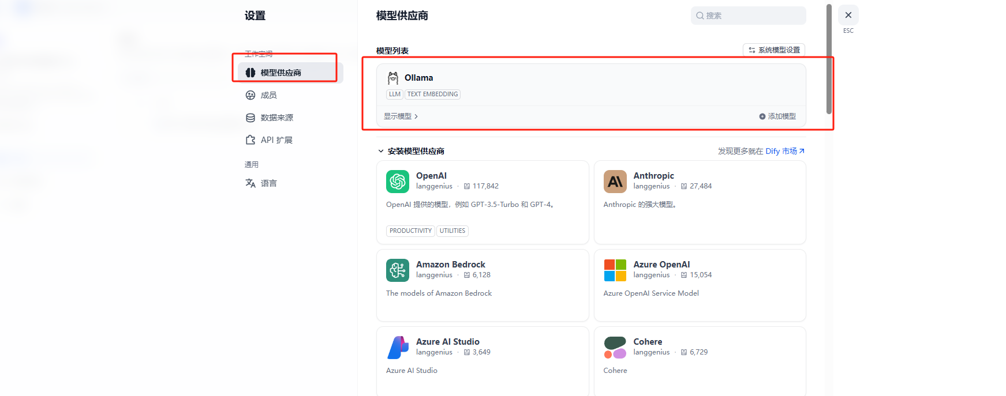Click the Azure OpenAI Microsoft logo
The width and height of the screenshot is (1006, 396).
(x=615, y=270)
